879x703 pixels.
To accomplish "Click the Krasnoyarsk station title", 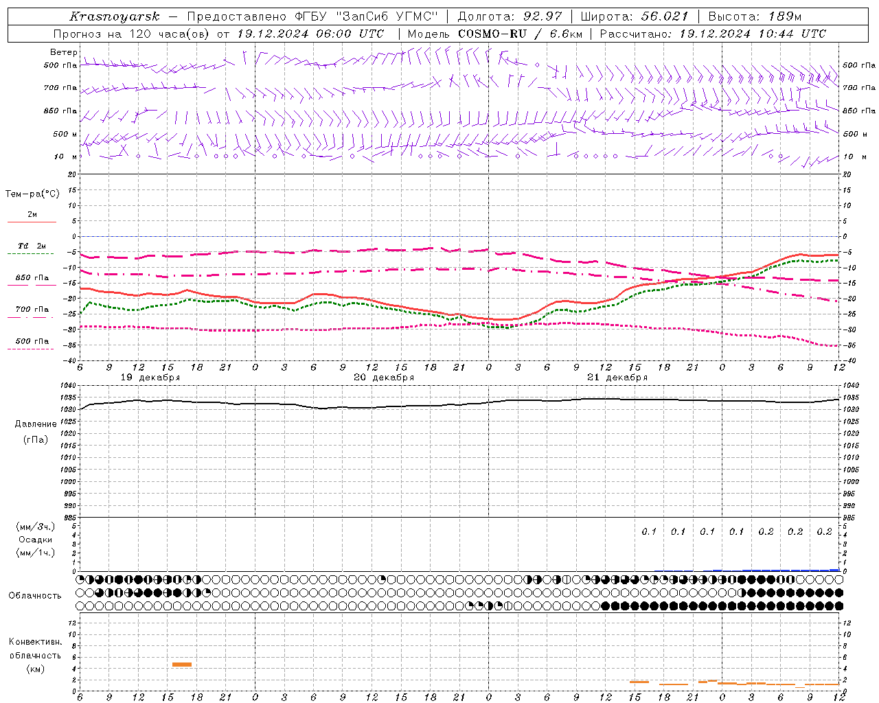I will 114,16.
